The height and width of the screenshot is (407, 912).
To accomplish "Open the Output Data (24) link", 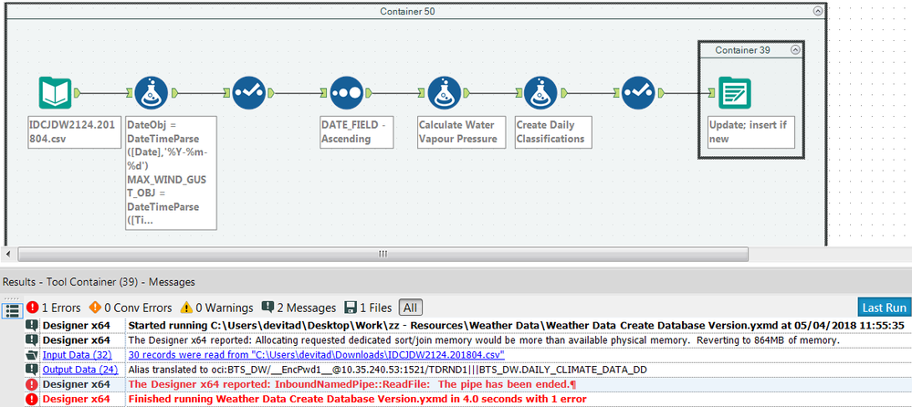I will point(80,370).
